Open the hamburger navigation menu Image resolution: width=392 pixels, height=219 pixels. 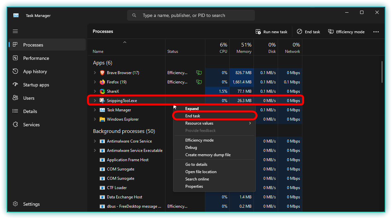15,31
